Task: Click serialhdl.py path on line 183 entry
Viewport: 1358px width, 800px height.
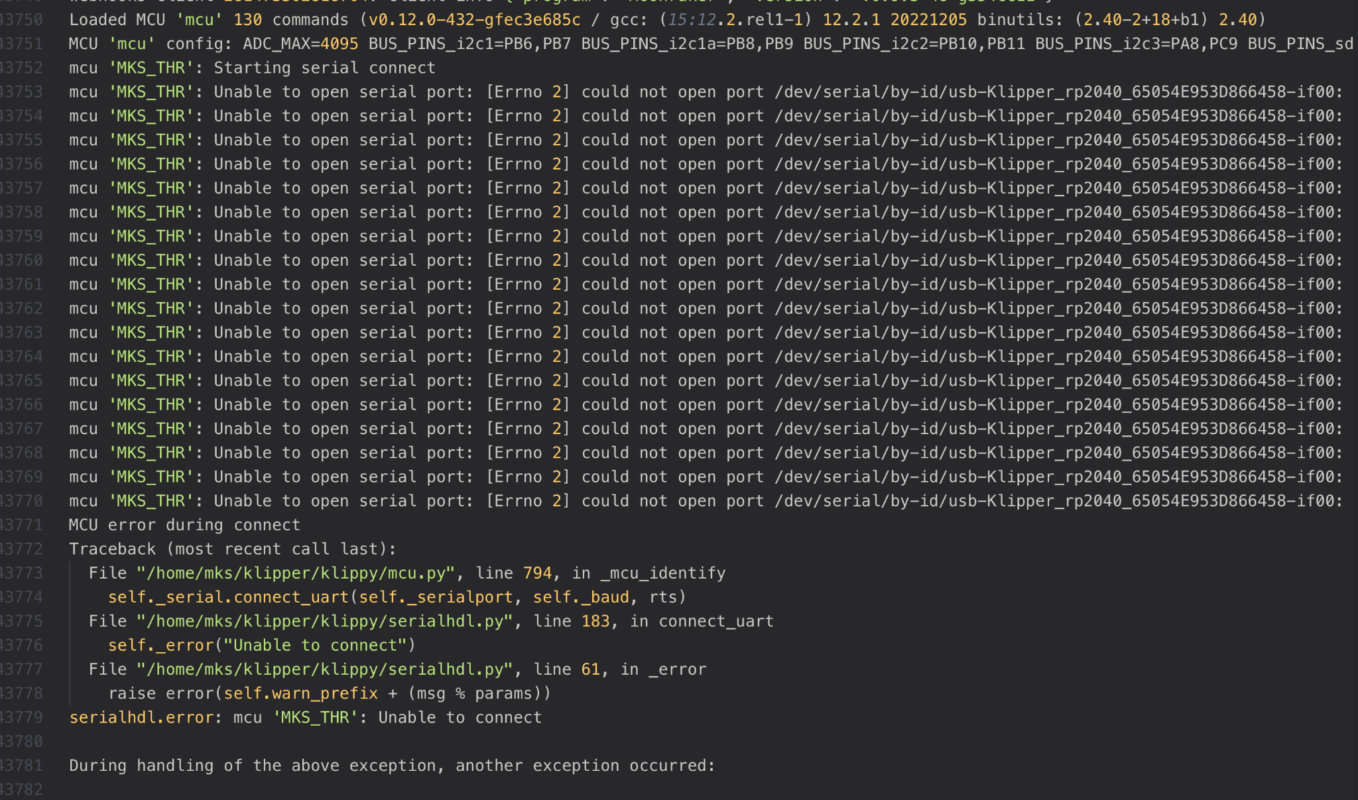Action: pyautogui.click(x=324, y=621)
